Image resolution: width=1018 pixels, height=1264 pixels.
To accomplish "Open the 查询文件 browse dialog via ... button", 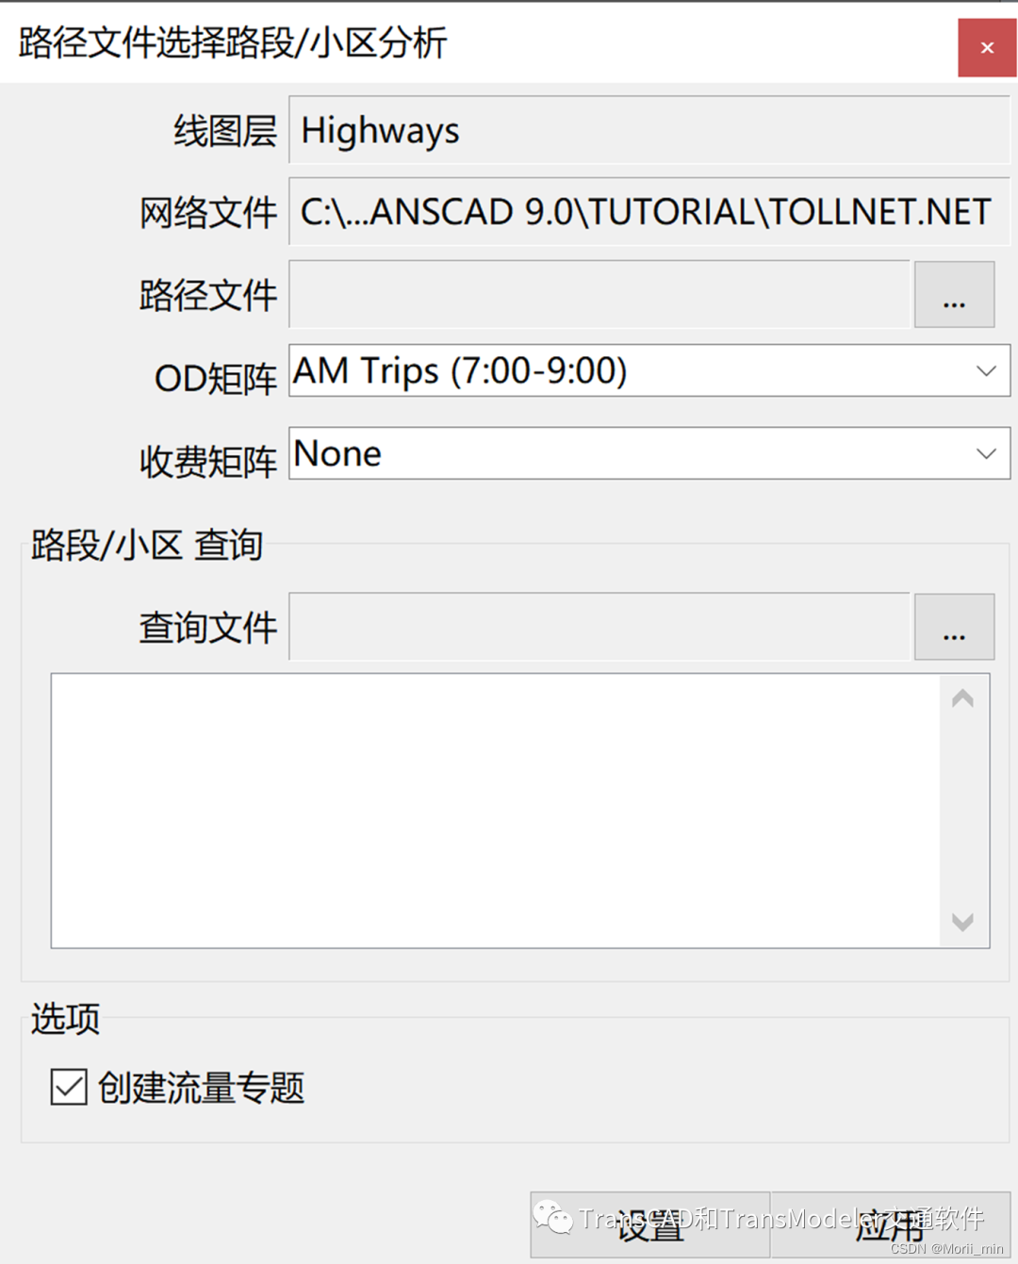I will 954,627.
